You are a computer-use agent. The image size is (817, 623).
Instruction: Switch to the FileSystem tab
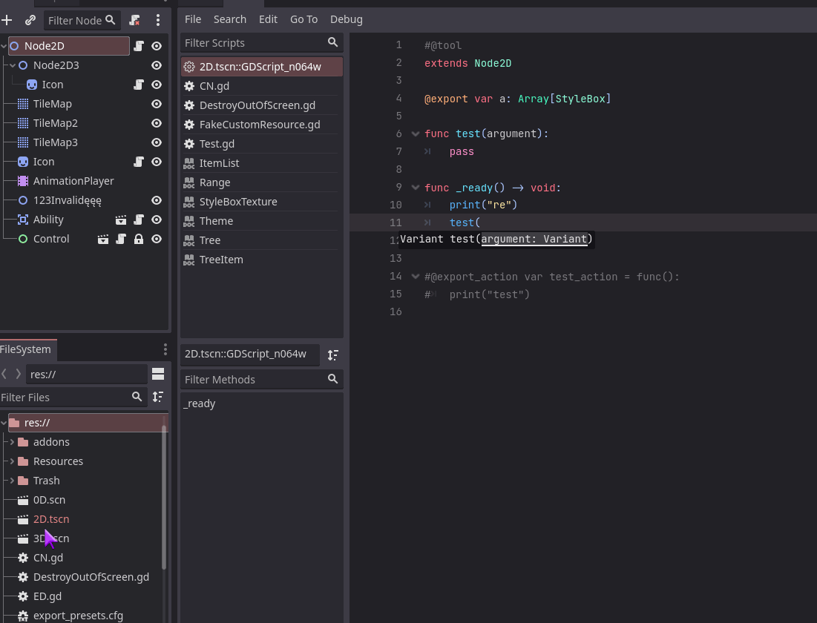[27, 349]
